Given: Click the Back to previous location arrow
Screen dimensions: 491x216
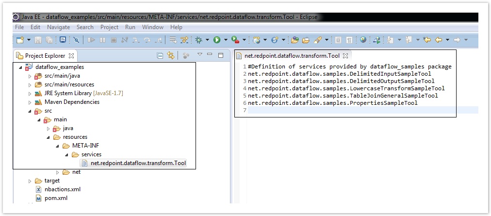Looking at the screenshot, I should coord(439,40).
